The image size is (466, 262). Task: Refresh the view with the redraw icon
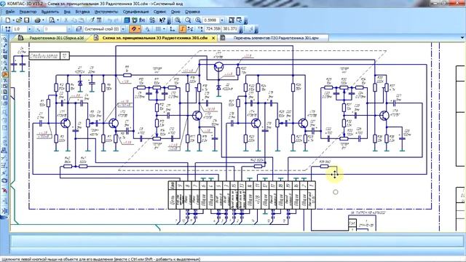[239, 20]
